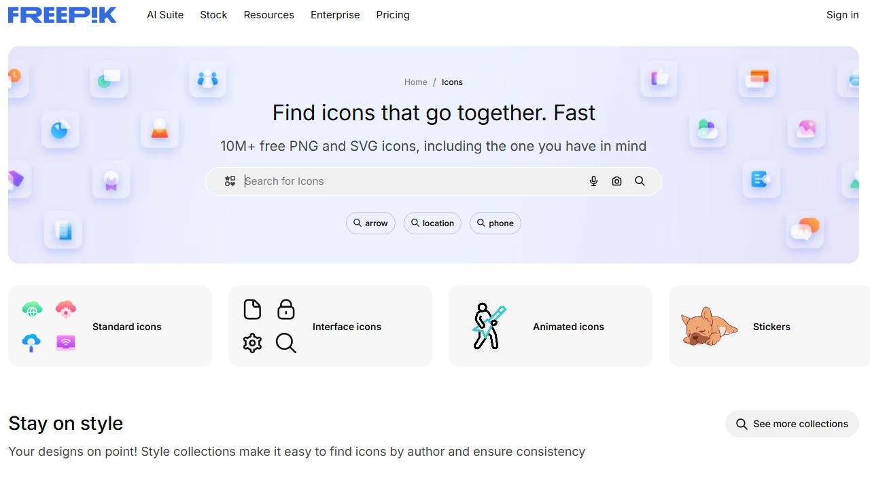Open the Animated icons category card
This screenshot has width=870, height=489.
click(550, 326)
